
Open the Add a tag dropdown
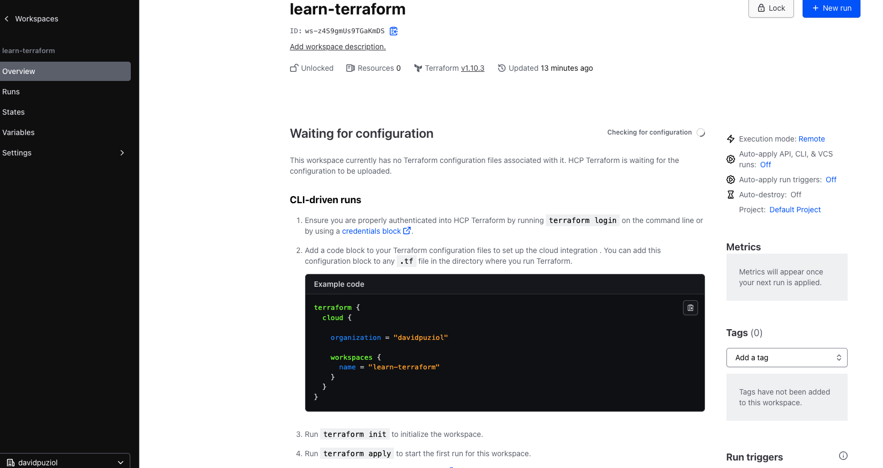coord(786,358)
